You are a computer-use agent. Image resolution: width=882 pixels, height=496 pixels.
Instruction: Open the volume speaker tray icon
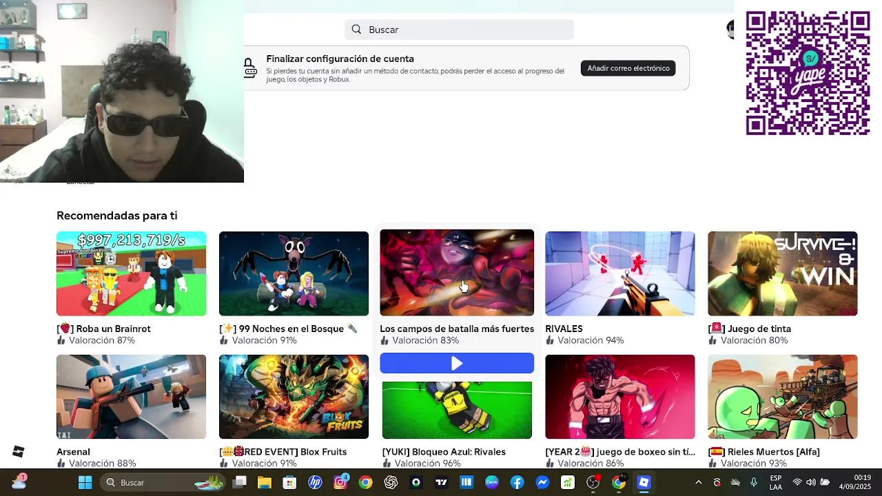(811, 482)
